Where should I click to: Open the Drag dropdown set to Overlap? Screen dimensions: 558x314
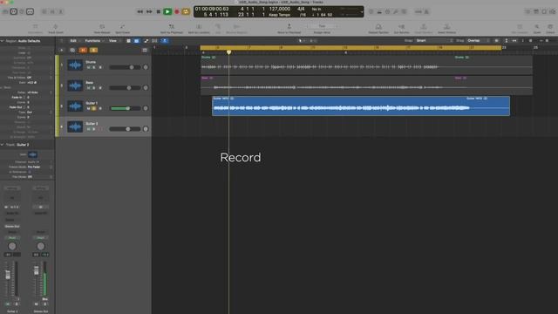point(479,41)
